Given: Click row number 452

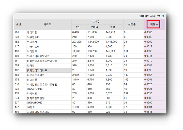Looking at the screenshot, I should [x=17, y=42].
